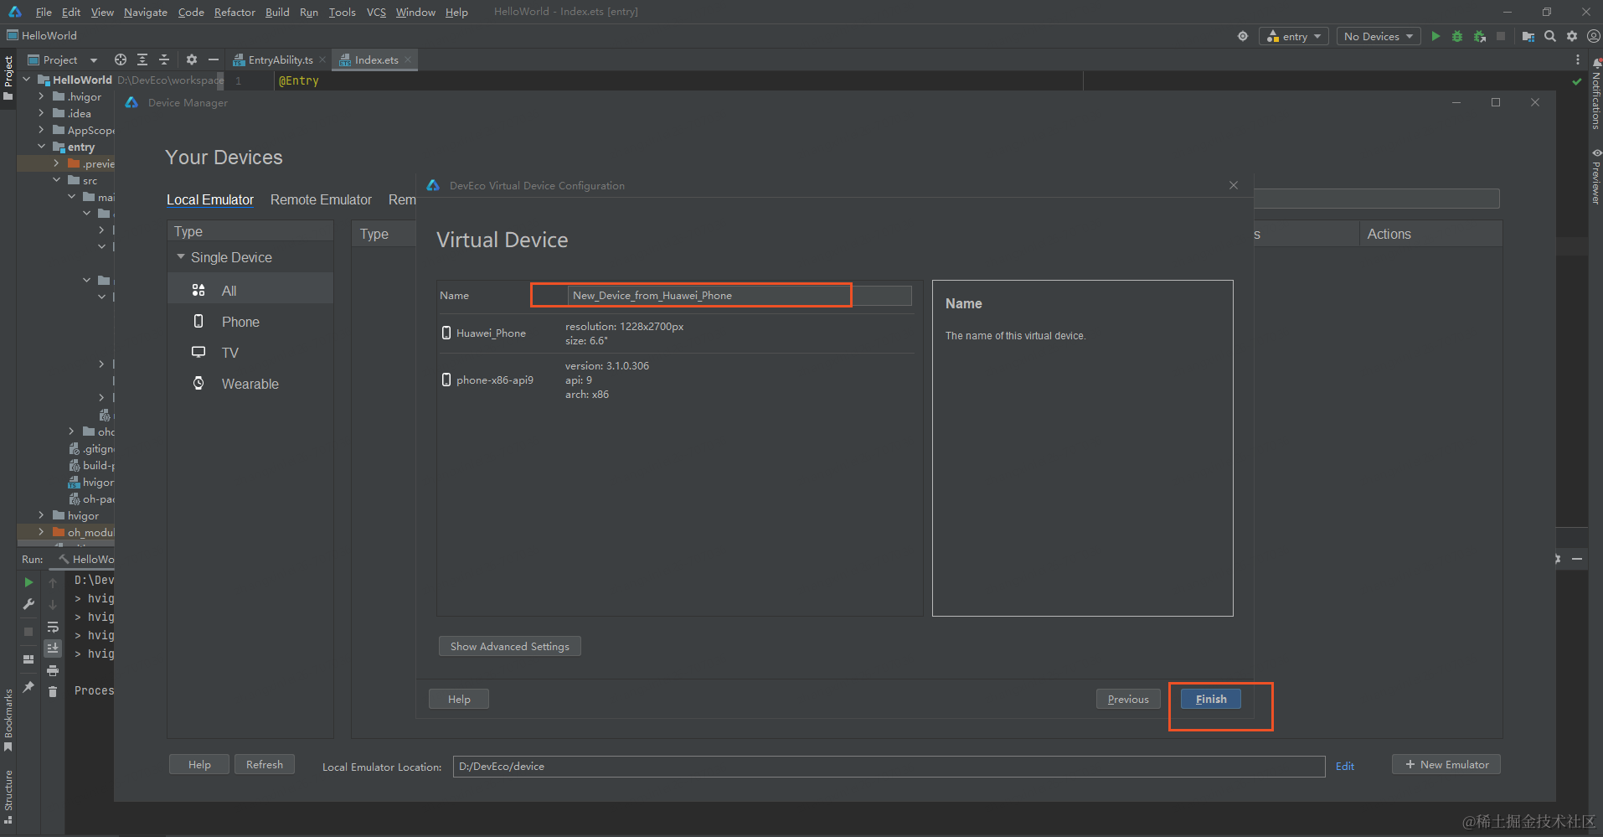
Task: Toggle soft-wrap icon in Run panel
Action: [x=53, y=627]
